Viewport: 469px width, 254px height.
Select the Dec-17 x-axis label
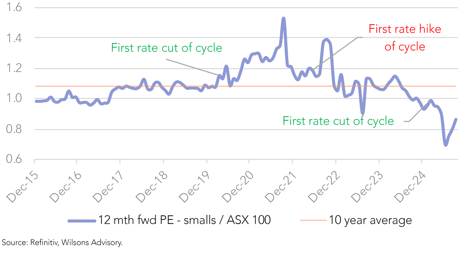[108, 187]
